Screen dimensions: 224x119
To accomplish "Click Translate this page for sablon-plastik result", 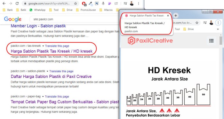I will coord(61,71).
